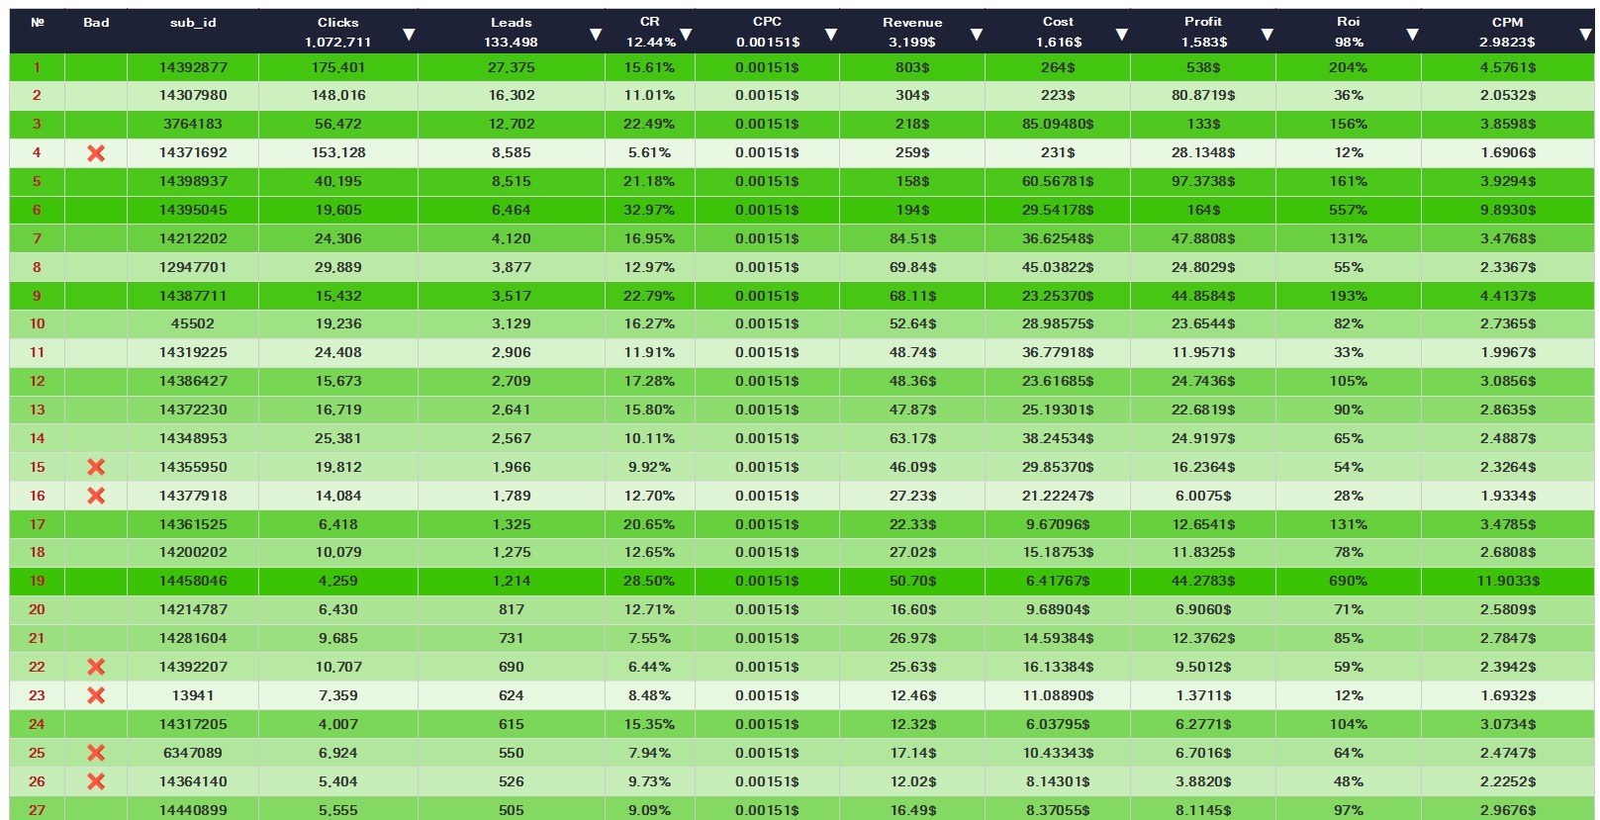Viewport: 1600px width, 820px height.
Task: Open the Profit column dropdown arrow
Action: [1268, 36]
